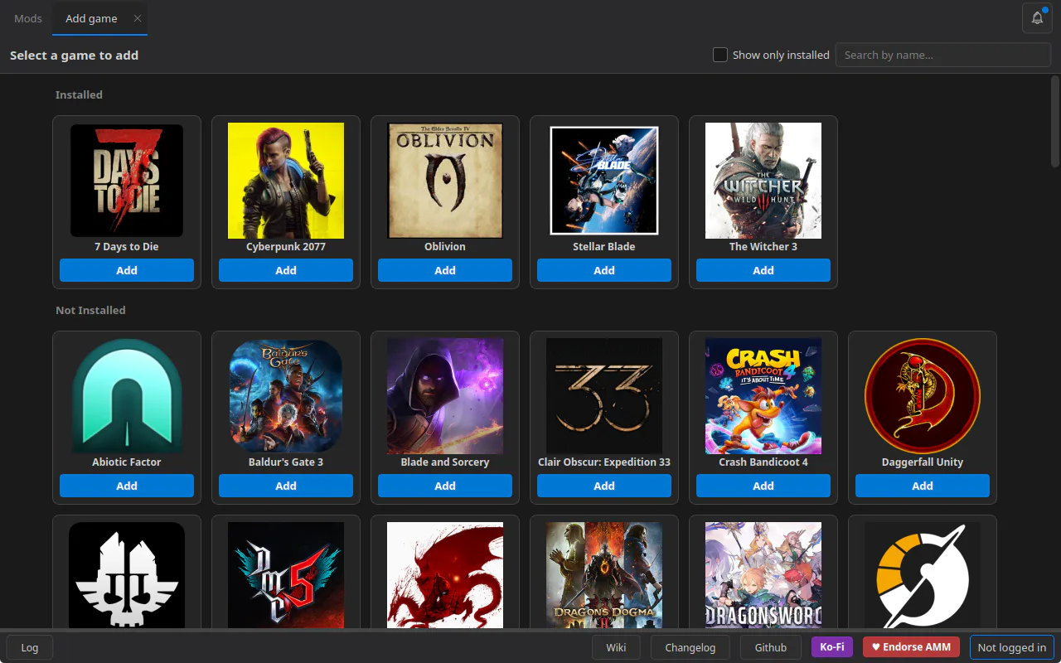This screenshot has width=1061, height=663.
Task: Close the Add game tab
Action: 138,18
